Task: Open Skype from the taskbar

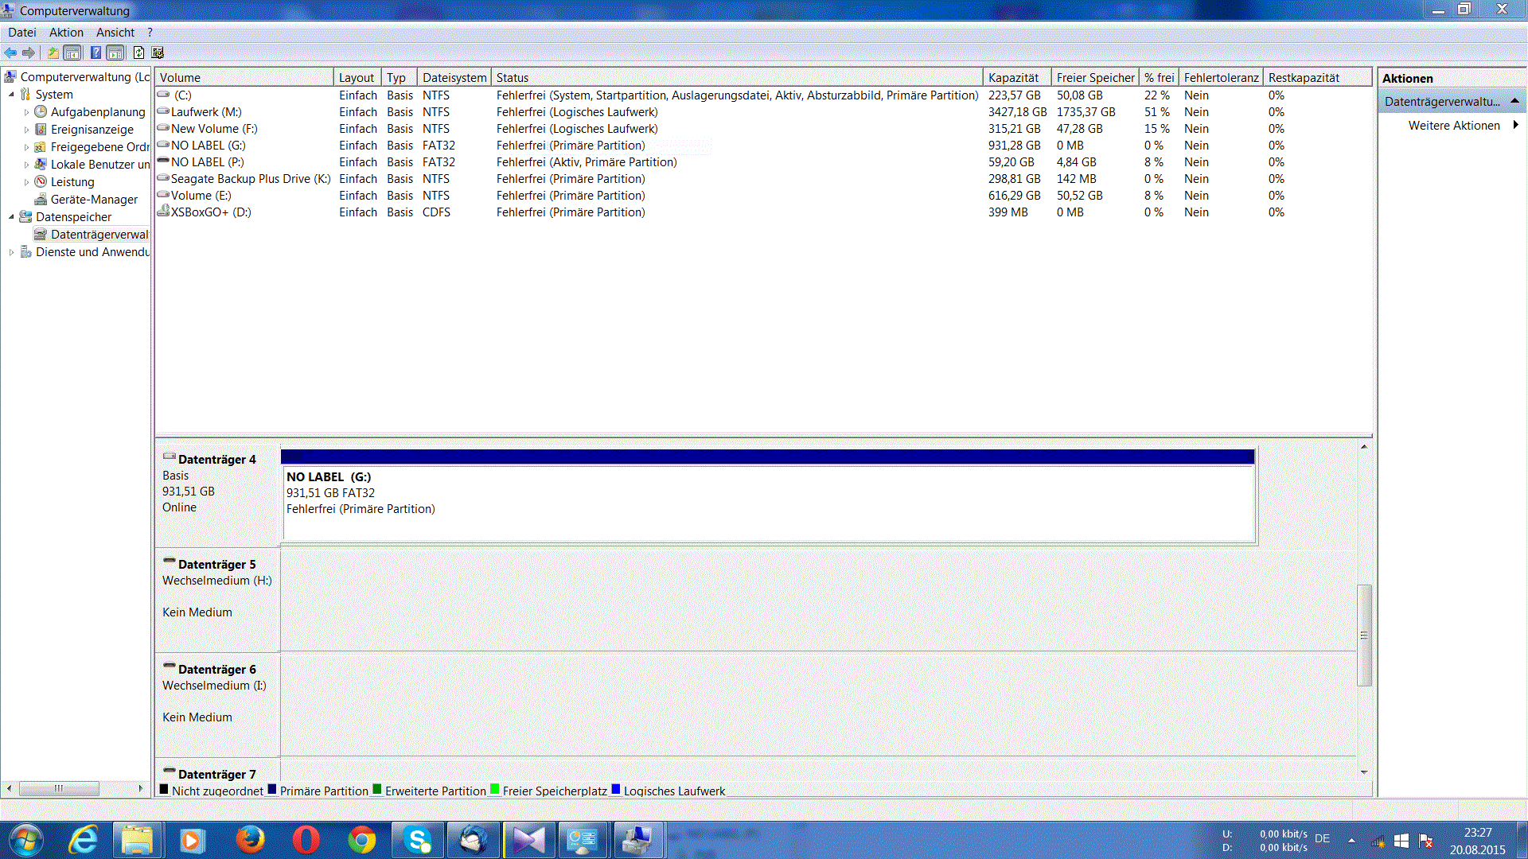Action: 418,840
